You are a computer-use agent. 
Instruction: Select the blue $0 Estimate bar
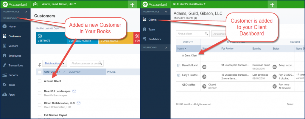tap(52, 38)
